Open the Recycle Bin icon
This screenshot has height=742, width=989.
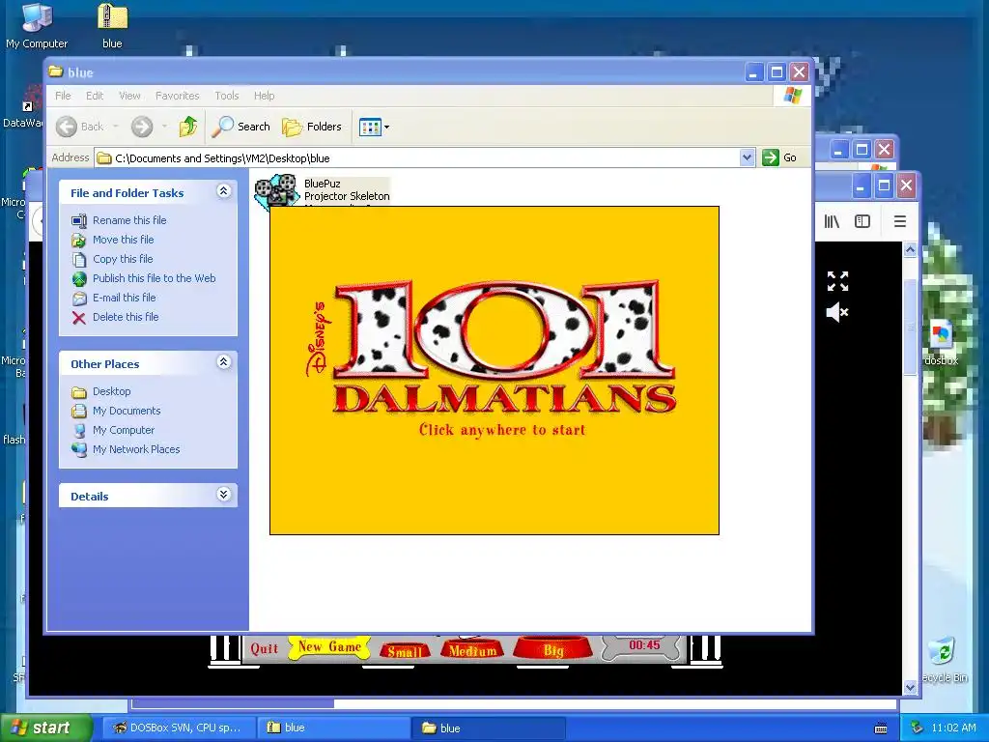945,660
